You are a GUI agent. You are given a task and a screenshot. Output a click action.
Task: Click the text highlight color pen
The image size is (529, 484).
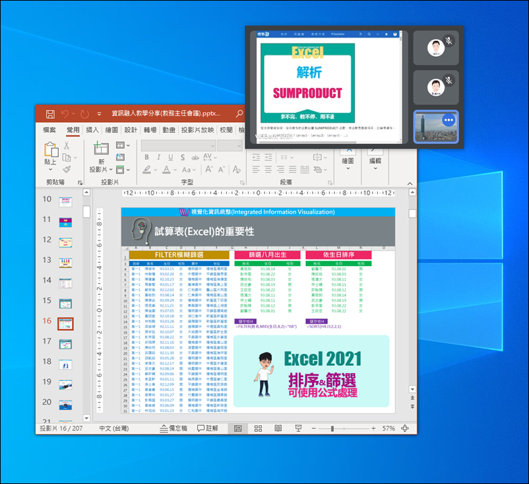(x=146, y=170)
